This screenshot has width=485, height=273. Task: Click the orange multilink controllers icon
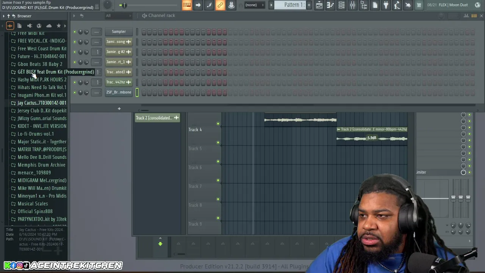220,5
